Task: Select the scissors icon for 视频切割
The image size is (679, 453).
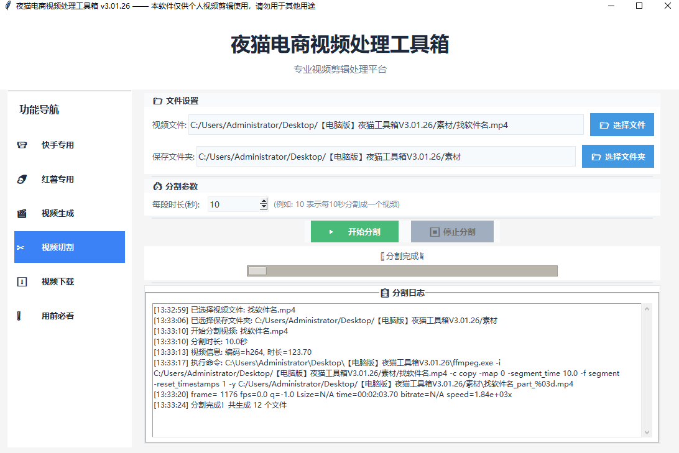Action: 22,247
